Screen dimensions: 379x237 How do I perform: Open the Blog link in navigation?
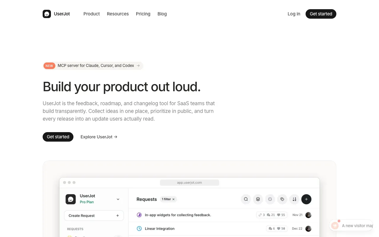[162, 14]
